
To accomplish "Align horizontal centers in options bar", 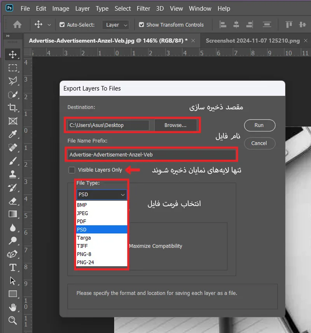I will pos(236,25).
